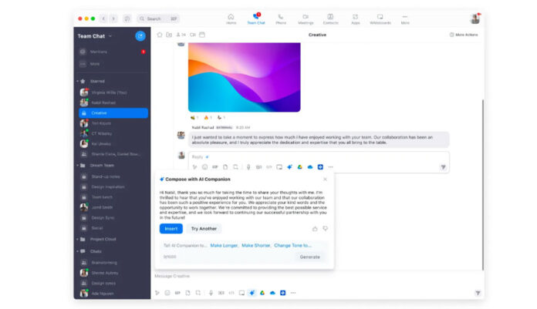Viewport: 537px width, 309px height.
Task: Click the thumbs down feedback icon
Action: (325, 228)
